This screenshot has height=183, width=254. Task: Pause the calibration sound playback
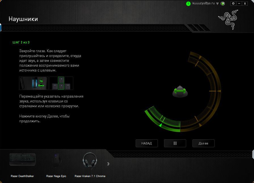click(x=175, y=143)
